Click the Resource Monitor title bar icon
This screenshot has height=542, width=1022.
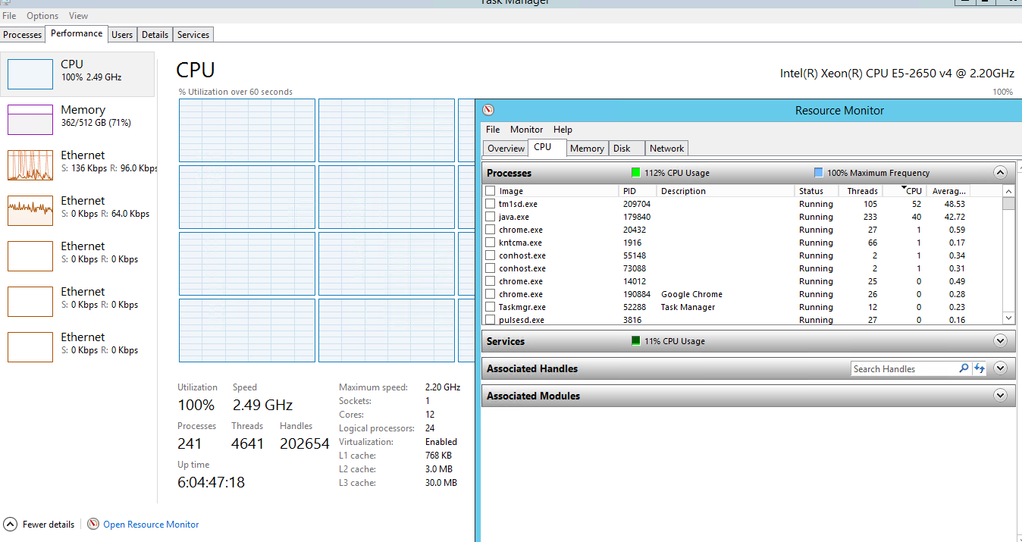(x=488, y=110)
